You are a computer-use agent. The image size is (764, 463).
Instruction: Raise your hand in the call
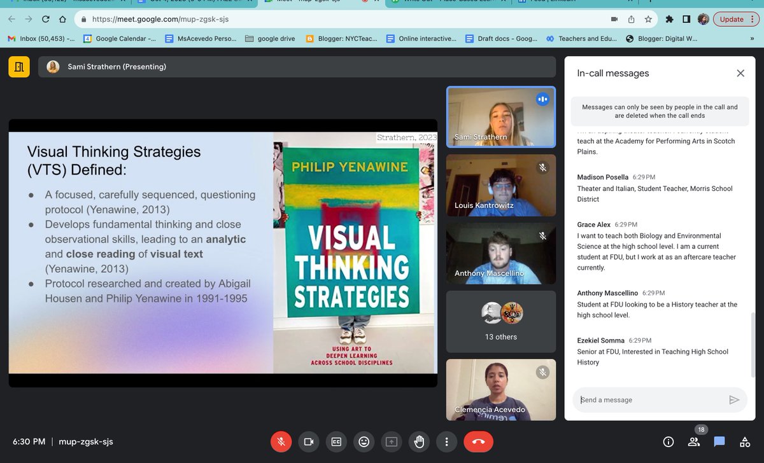419,441
